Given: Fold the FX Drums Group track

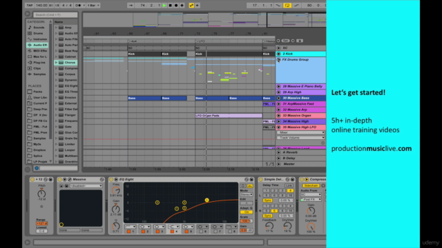Looking at the screenshot, I should 278,60.
